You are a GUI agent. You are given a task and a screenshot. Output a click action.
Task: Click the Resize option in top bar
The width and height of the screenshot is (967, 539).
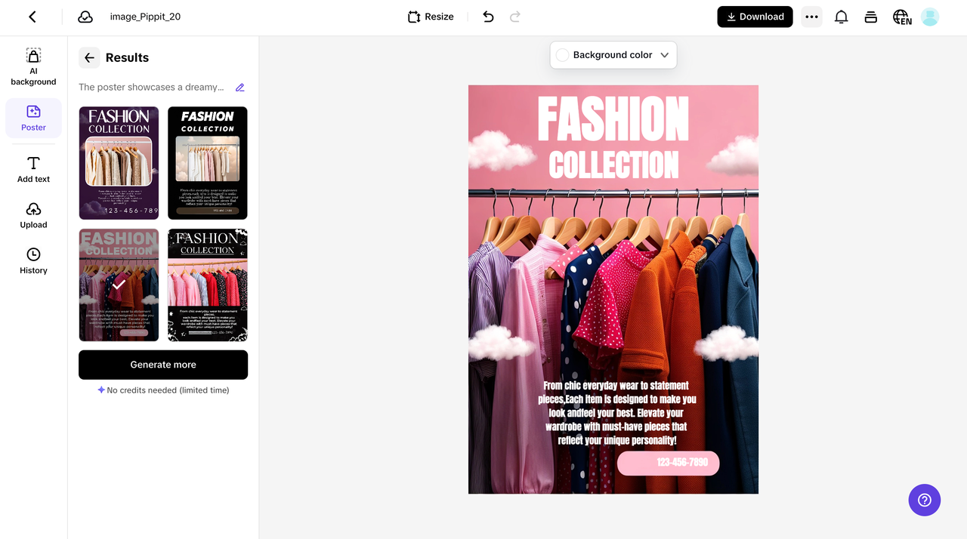[431, 17]
